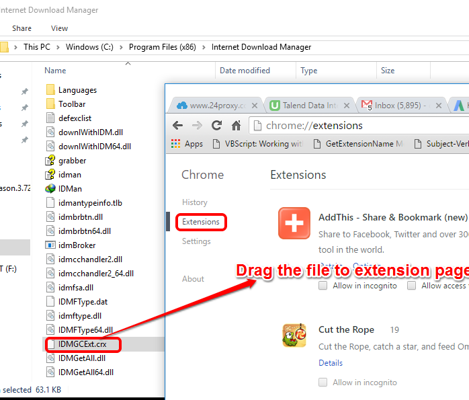The height and width of the screenshot is (400, 469).
Task: Select the IDMGetAll64.dll file
Action: coord(85,372)
